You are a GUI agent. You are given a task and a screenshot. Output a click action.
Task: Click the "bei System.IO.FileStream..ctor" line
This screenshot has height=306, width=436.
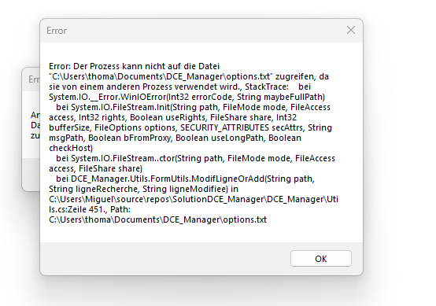click(x=195, y=158)
